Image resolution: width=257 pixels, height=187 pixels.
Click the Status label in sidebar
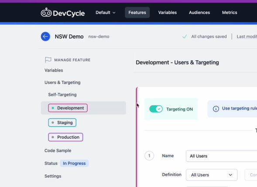[x=51, y=163]
